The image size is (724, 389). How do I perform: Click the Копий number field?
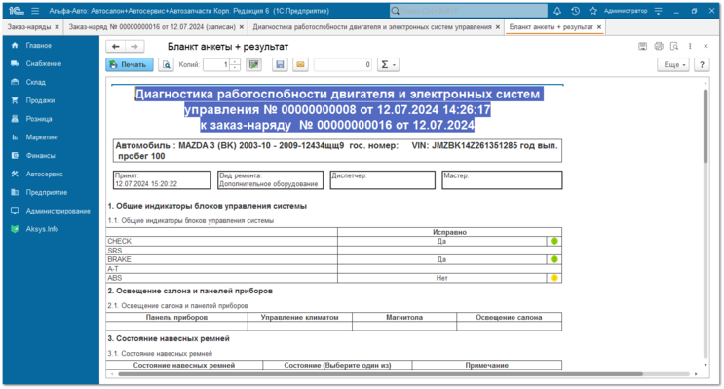[x=216, y=65]
